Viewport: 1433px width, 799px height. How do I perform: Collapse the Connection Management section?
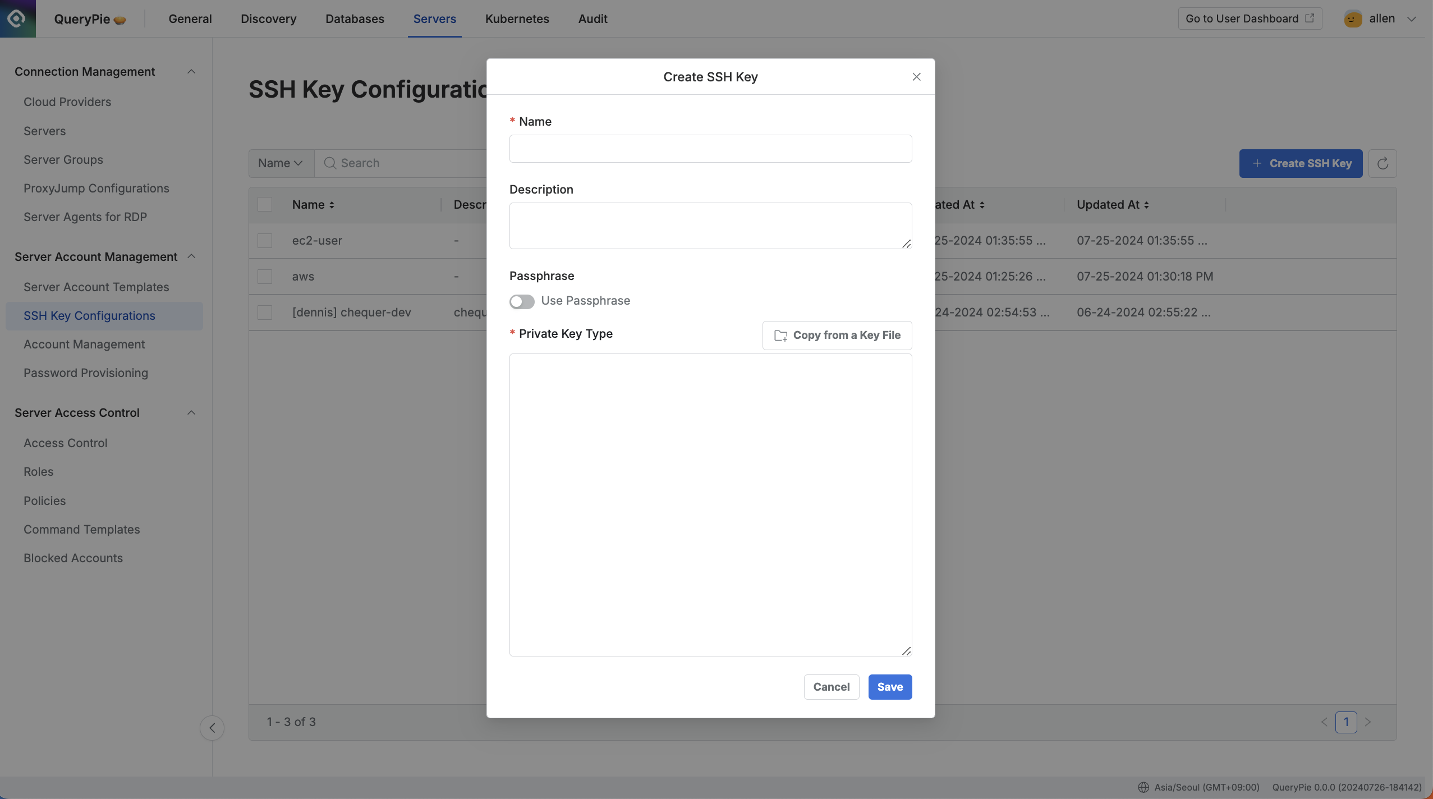click(191, 72)
